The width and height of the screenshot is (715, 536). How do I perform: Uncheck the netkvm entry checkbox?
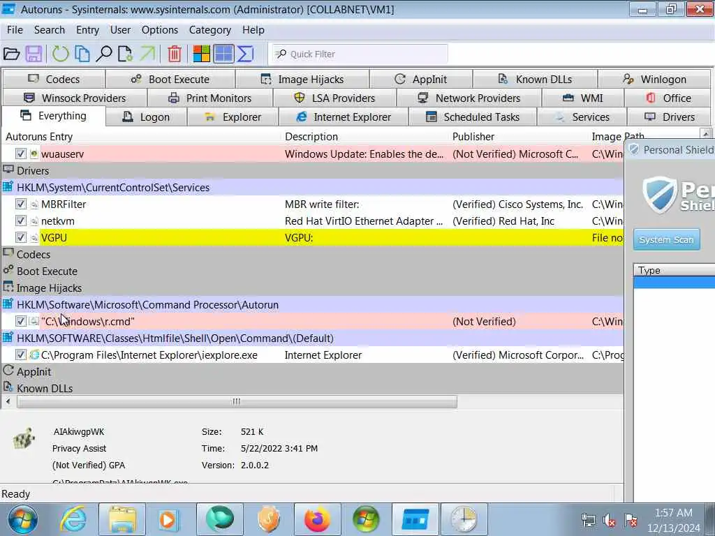click(20, 221)
